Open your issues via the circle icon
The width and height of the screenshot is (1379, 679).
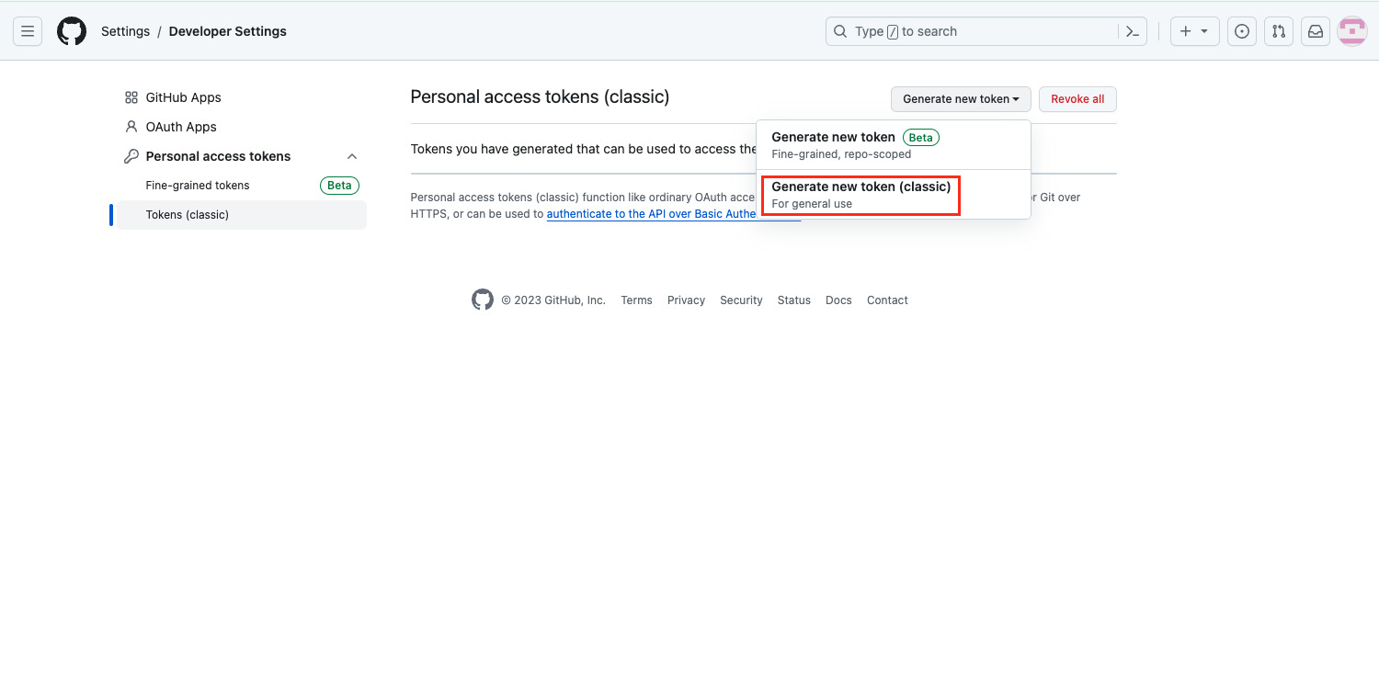tap(1241, 30)
